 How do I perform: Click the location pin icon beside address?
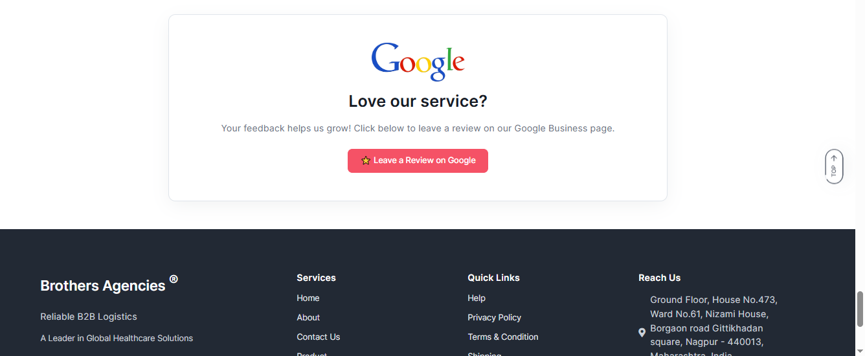(x=642, y=333)
